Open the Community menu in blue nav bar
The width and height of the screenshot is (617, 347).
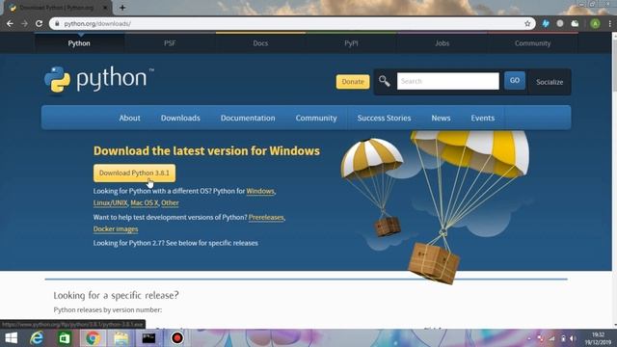click(316, 118)
